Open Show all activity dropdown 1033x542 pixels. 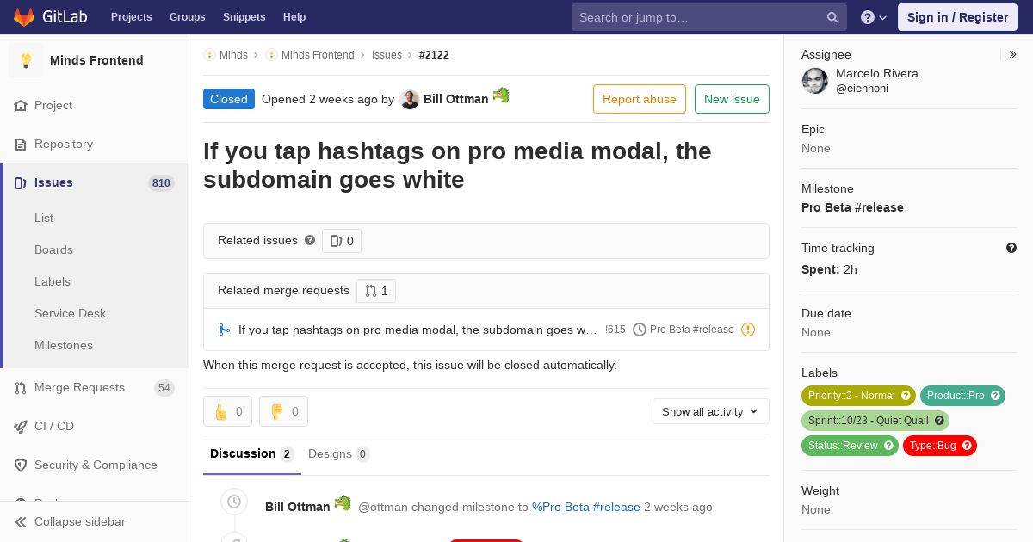(710, 411)
